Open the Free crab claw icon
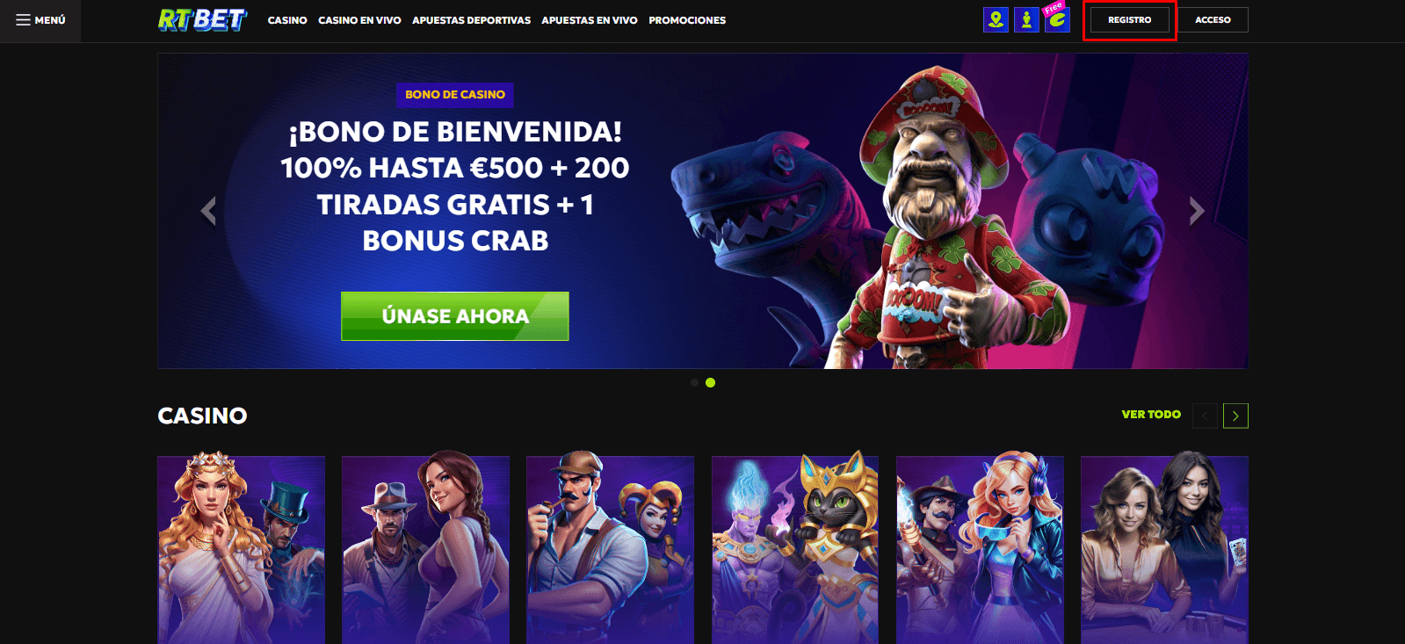The image size is (1405, 644). point(1057,18)
